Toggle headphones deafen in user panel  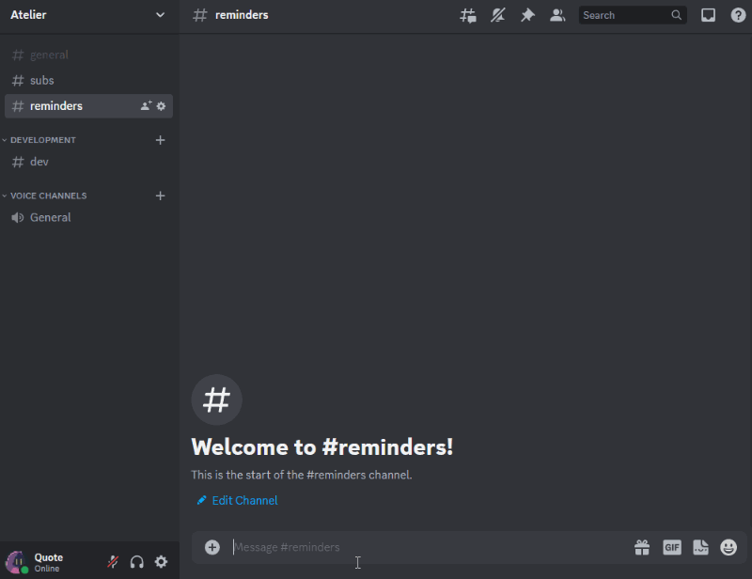pos(137,562)
